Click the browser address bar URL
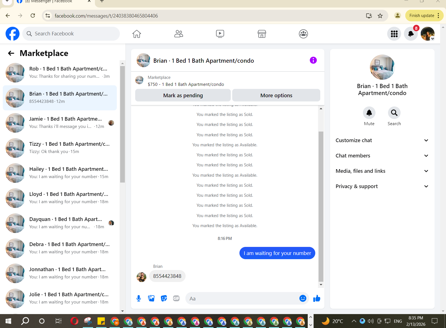Image resolution: width=446 pixels, height=328 pixels. (106, 16)
